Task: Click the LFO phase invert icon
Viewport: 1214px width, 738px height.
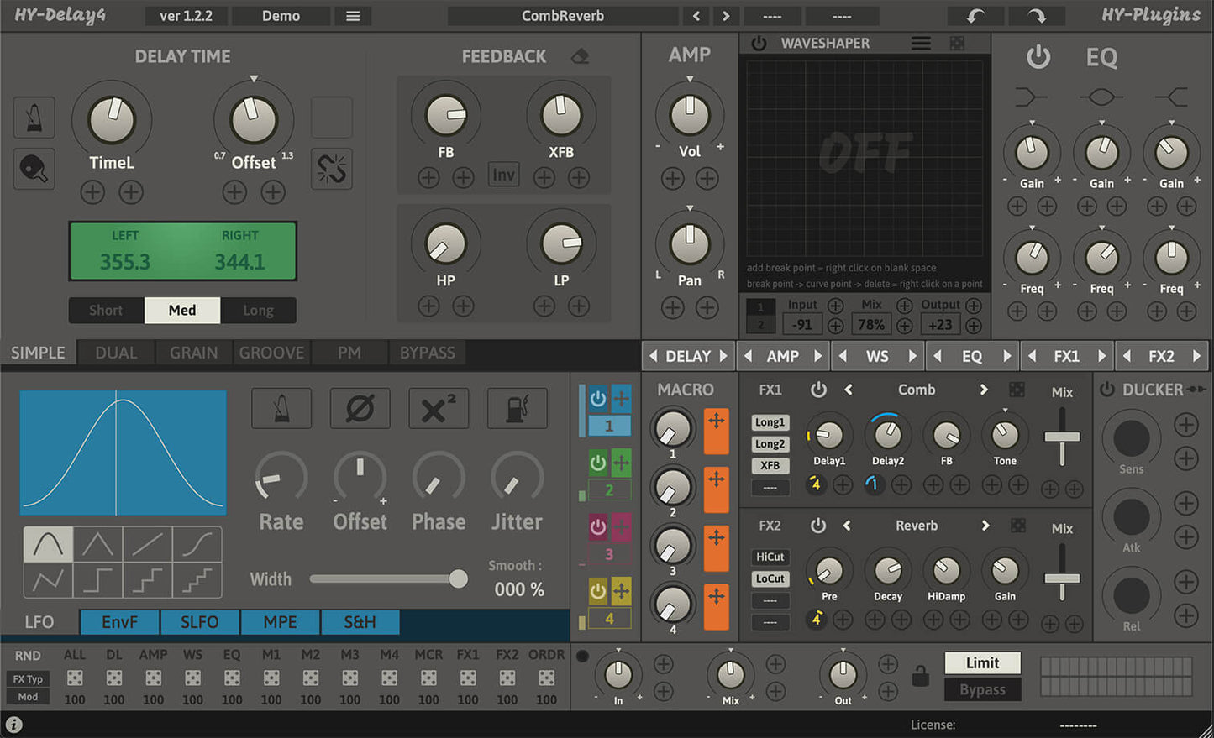Action: (x=360, y=409)
